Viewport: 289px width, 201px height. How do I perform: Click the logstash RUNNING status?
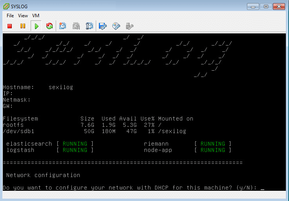pyautogui.click(x=75, y=150)
